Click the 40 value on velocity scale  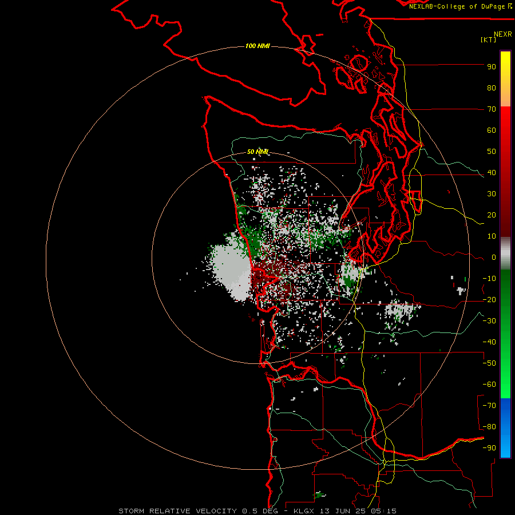tap(492, 173)
